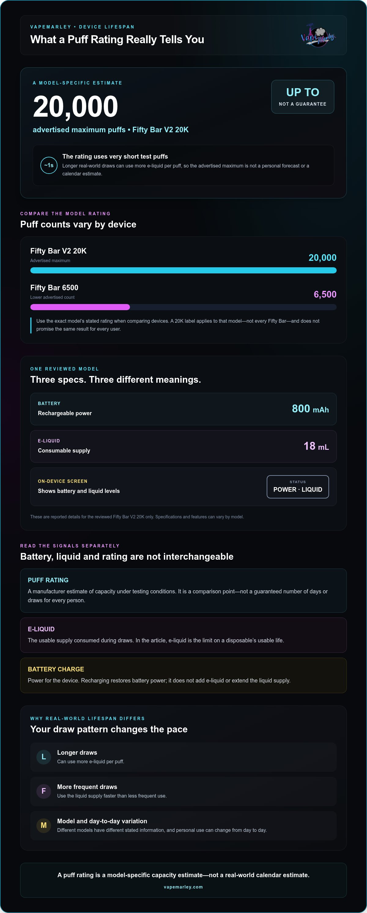Image resolution: width=367 pixels, height=913 pixels.
Task: Click the cyan Fifty Bar V2 20K bar
Action: (183, 270)
